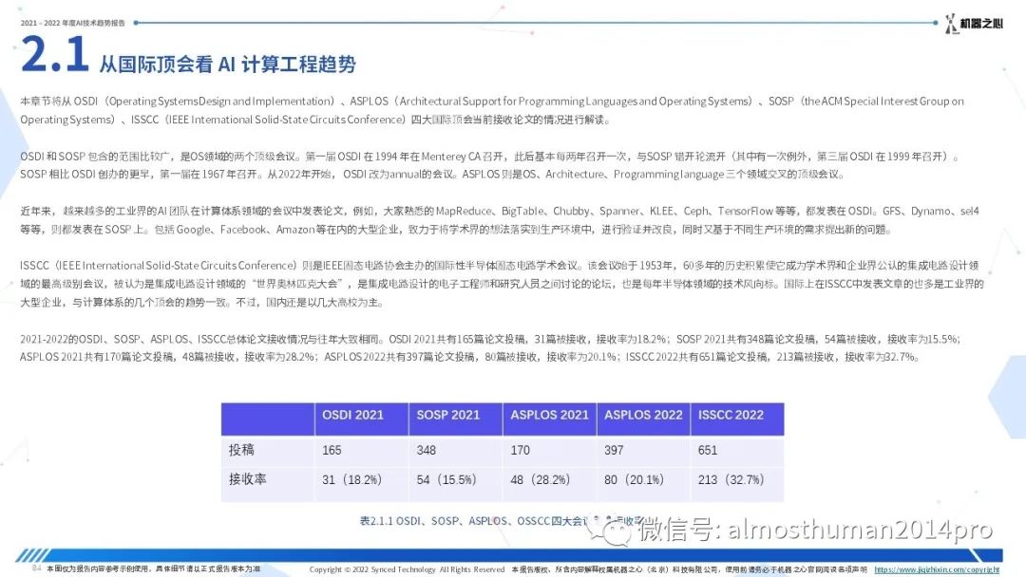Click the page number 84 in footer

(36, 568)
